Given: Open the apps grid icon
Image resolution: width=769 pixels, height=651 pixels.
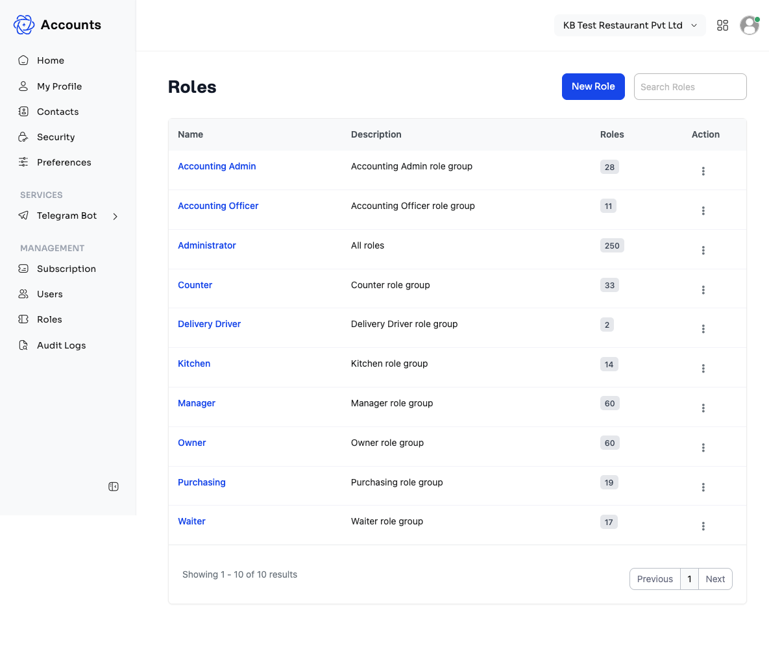Looking at the screenshot, I should coord(722,25).
